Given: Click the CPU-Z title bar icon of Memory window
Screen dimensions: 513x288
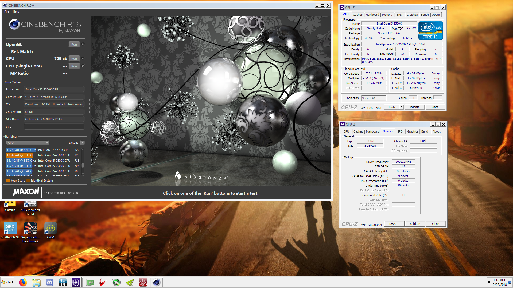Looking at the screenshot, I should [343, 124].
